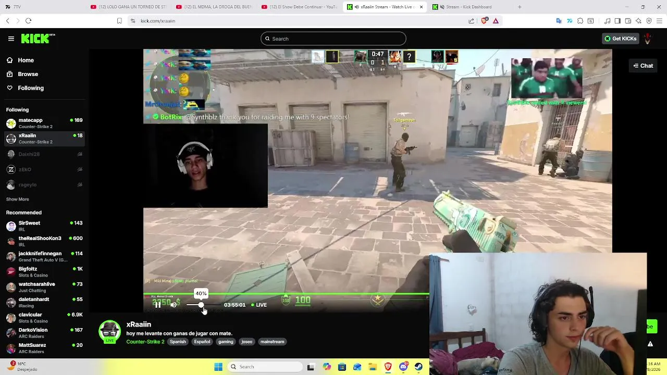Viewport: 667px width, 375px height.
Task: Open Brave Wallet icon
Action: click(x=628, y=21)
